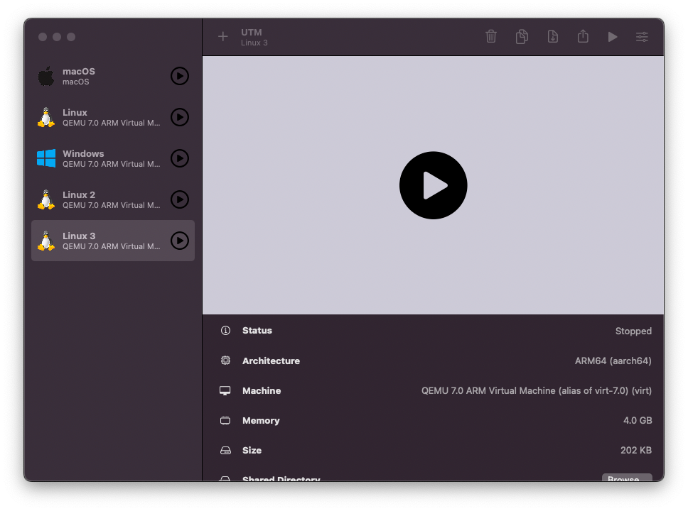Click the QEMU 7.0 ARM Virtual Machine value
The height and width of the screenshot is (511, 688).
(536, 391)
